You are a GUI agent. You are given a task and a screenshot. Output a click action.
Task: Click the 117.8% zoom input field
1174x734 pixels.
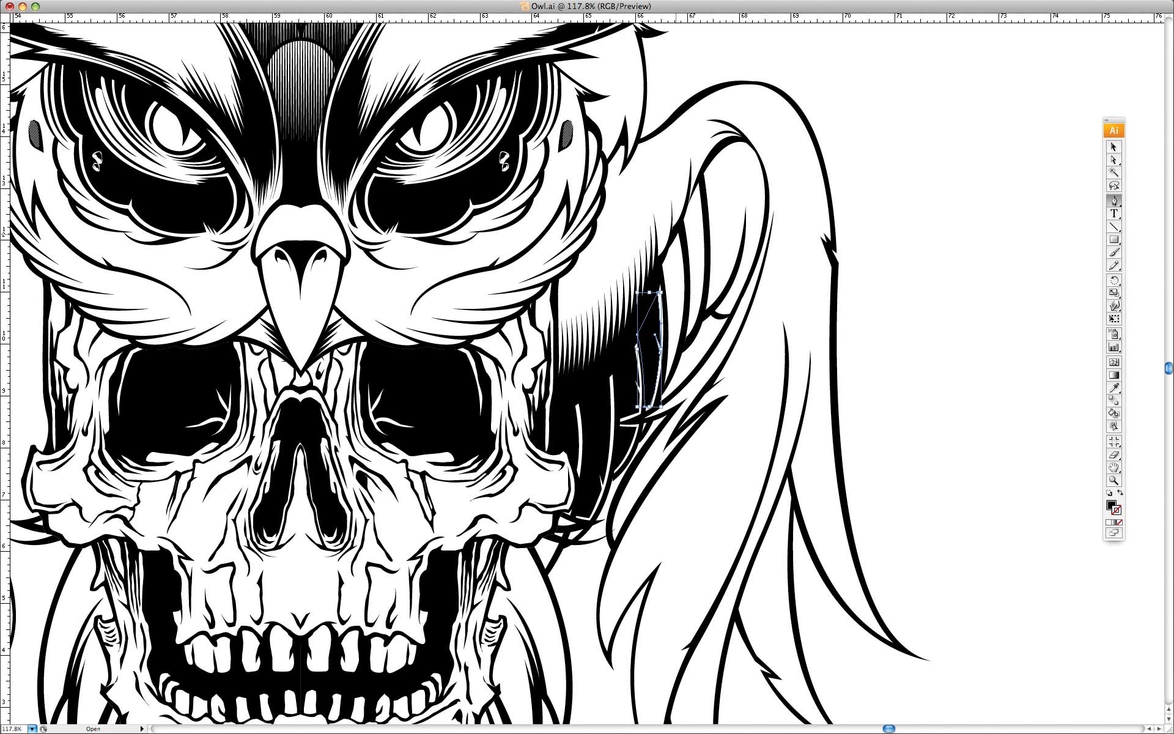click(x=13, y=729)
